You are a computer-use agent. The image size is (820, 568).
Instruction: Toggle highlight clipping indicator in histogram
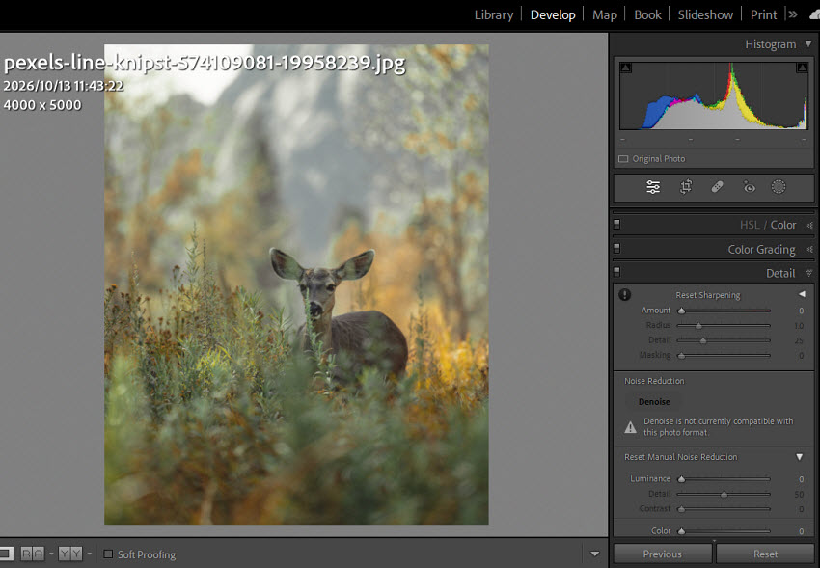[x=802, y=68]
